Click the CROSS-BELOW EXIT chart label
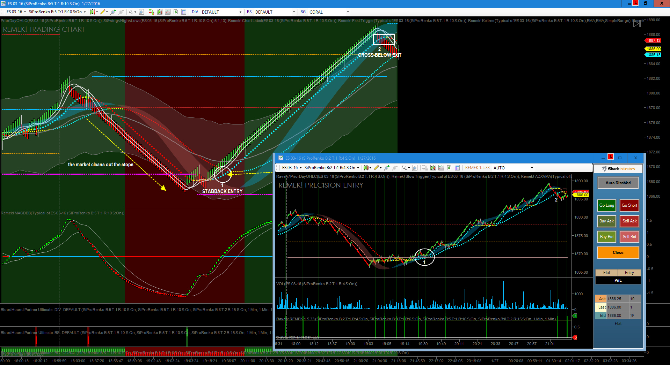 pos(380,55)
